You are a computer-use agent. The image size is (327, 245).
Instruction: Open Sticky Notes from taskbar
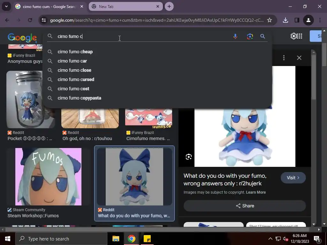(x=147, y=239)
